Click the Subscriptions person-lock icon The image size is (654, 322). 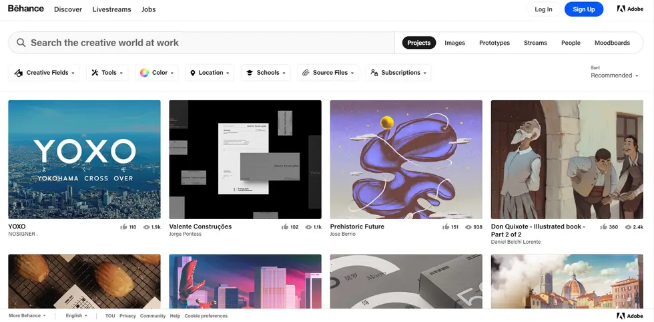pyautogui.click(x=374, y=73)
